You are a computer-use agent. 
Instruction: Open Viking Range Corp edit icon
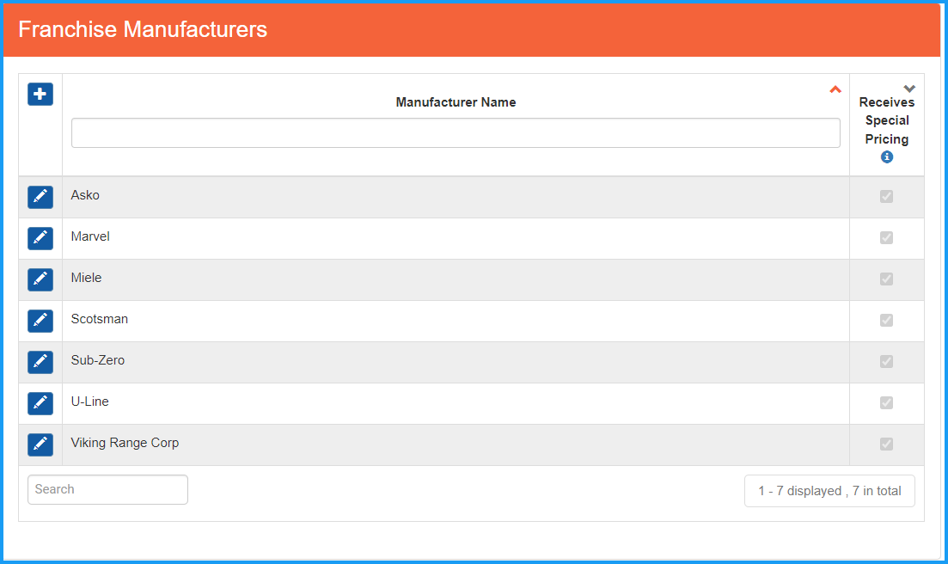pos(40,444)
